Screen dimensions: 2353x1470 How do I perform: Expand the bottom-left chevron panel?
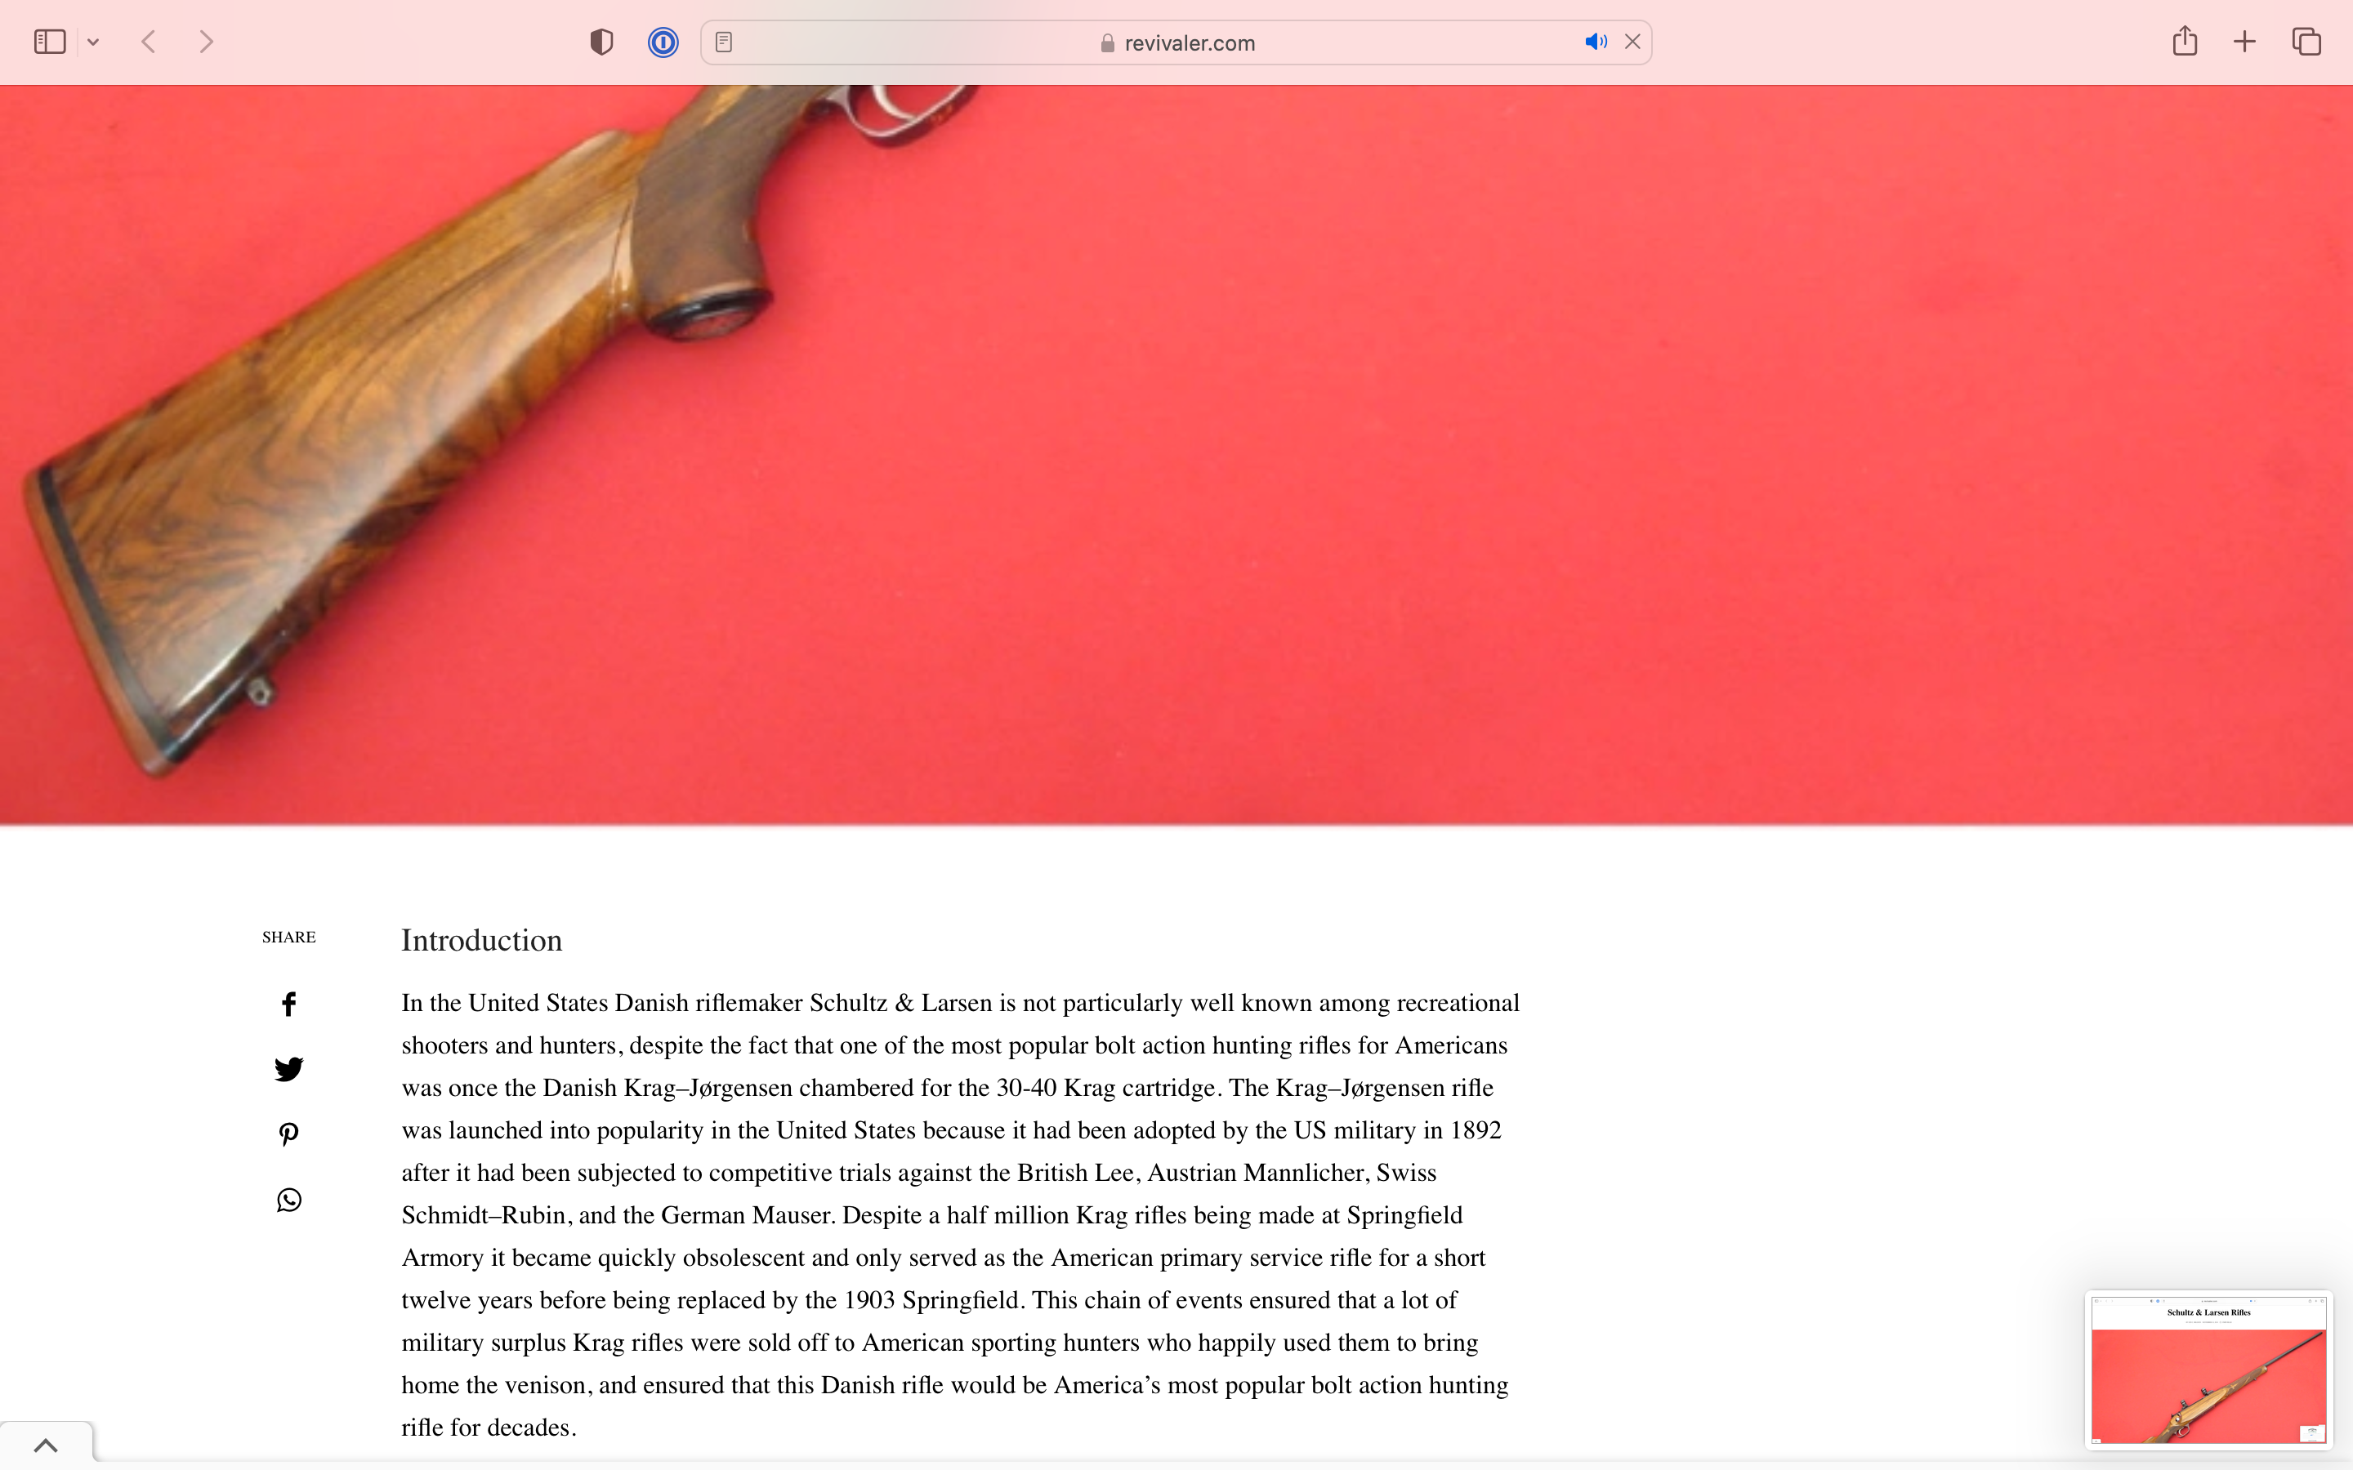pos(46,1445)
